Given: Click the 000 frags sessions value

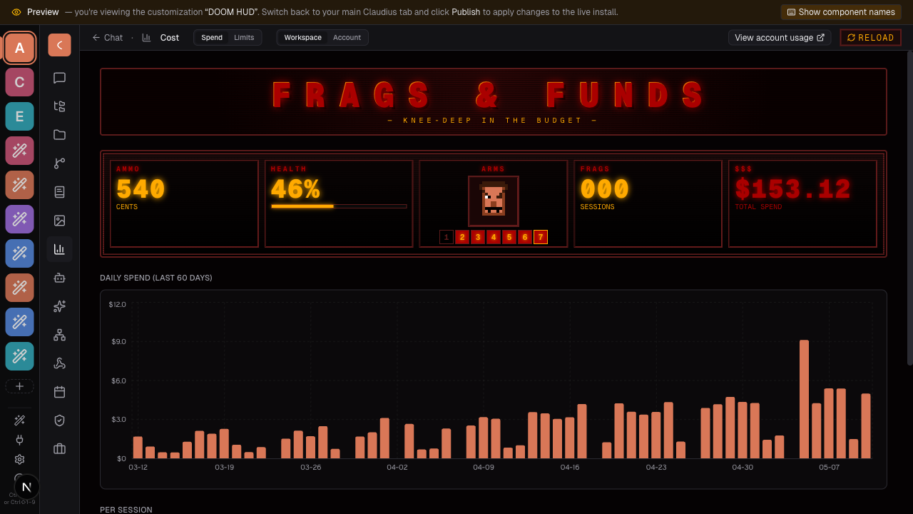Looking at the screenshot, I should coord(605,190).
